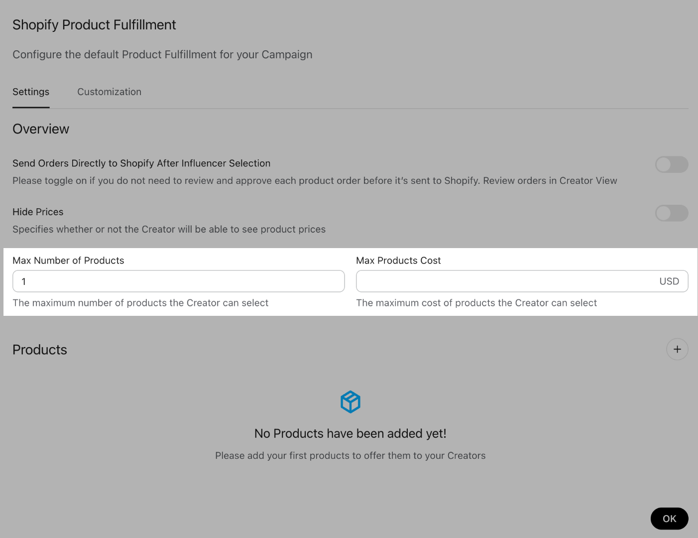Click the Max Number of Products label
The height and width of the screenshot is (538, 698).
68,261
